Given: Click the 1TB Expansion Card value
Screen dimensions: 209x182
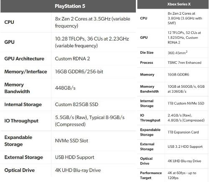Looking at the screenshot, I should pos(183,132).
